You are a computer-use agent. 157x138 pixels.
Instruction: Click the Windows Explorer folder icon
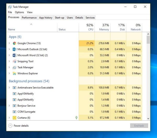coord(14,73)
